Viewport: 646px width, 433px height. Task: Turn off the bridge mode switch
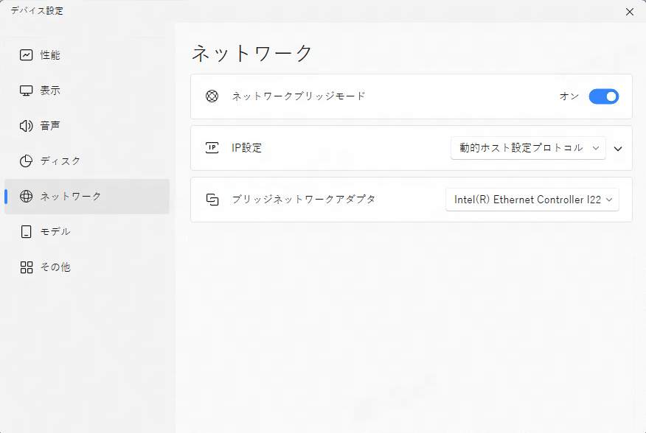point(603,96)
